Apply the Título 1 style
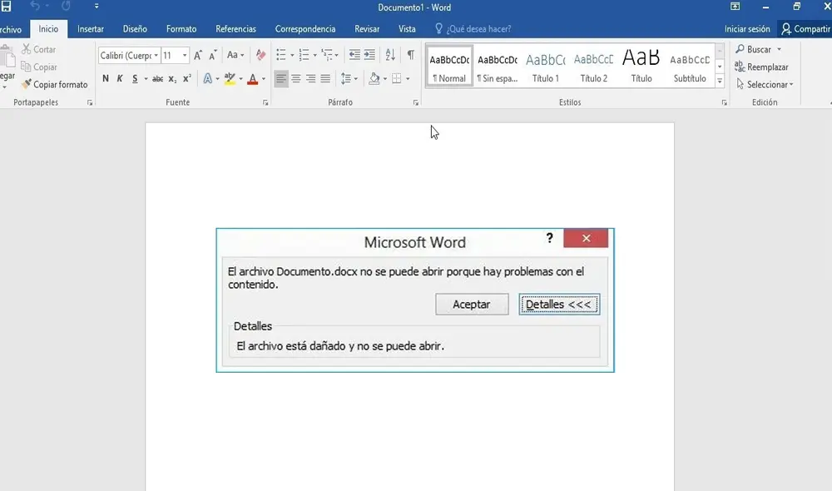 click(x=545, y=65)
